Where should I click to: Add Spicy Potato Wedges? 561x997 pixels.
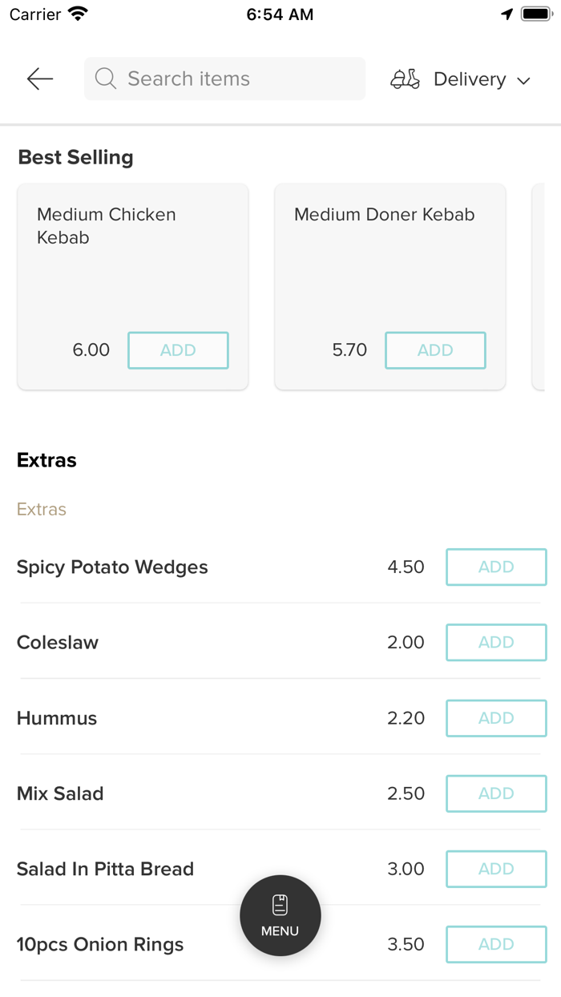pyautogui.click(x=496, y=567)
